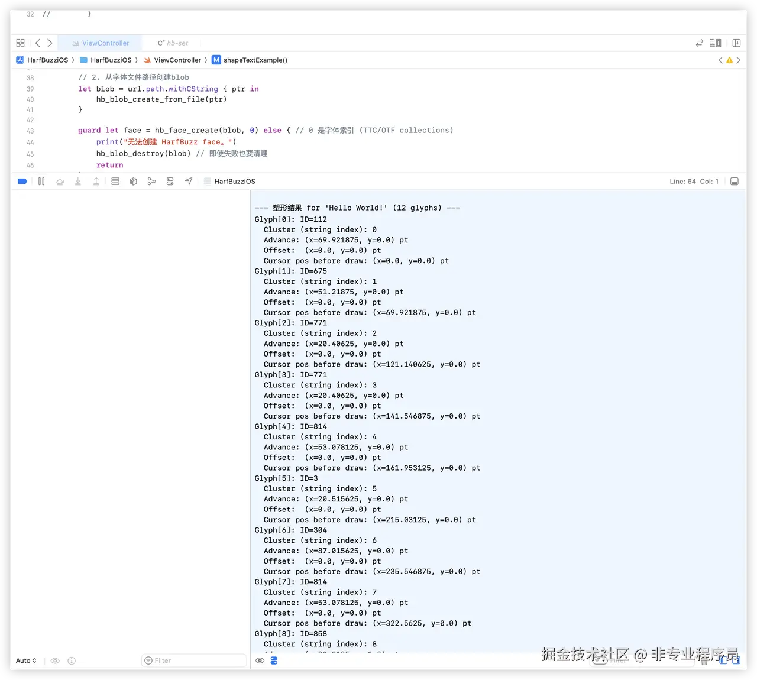The image size is (757, 680).
Task: Click the 'Hello World!' (12 glyphs) header line
Action: pyautogui.click(x=358, y=208)
